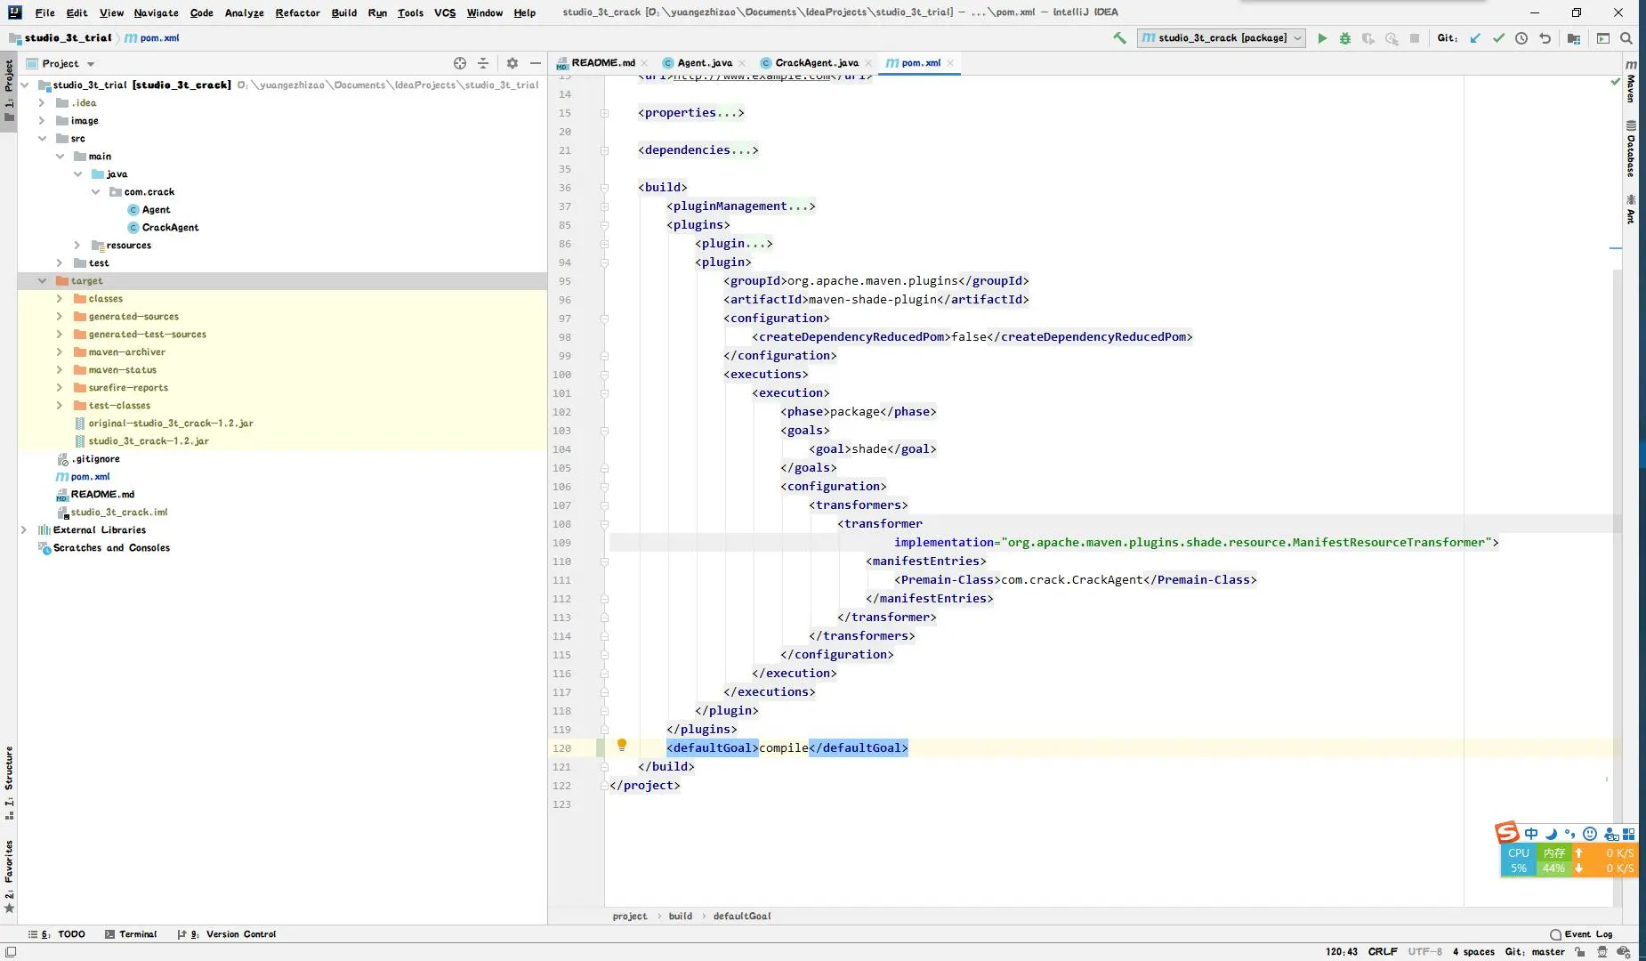Click the Git: master branch widget
This screenshot has height=961, width=1646.
(1535, 952)
